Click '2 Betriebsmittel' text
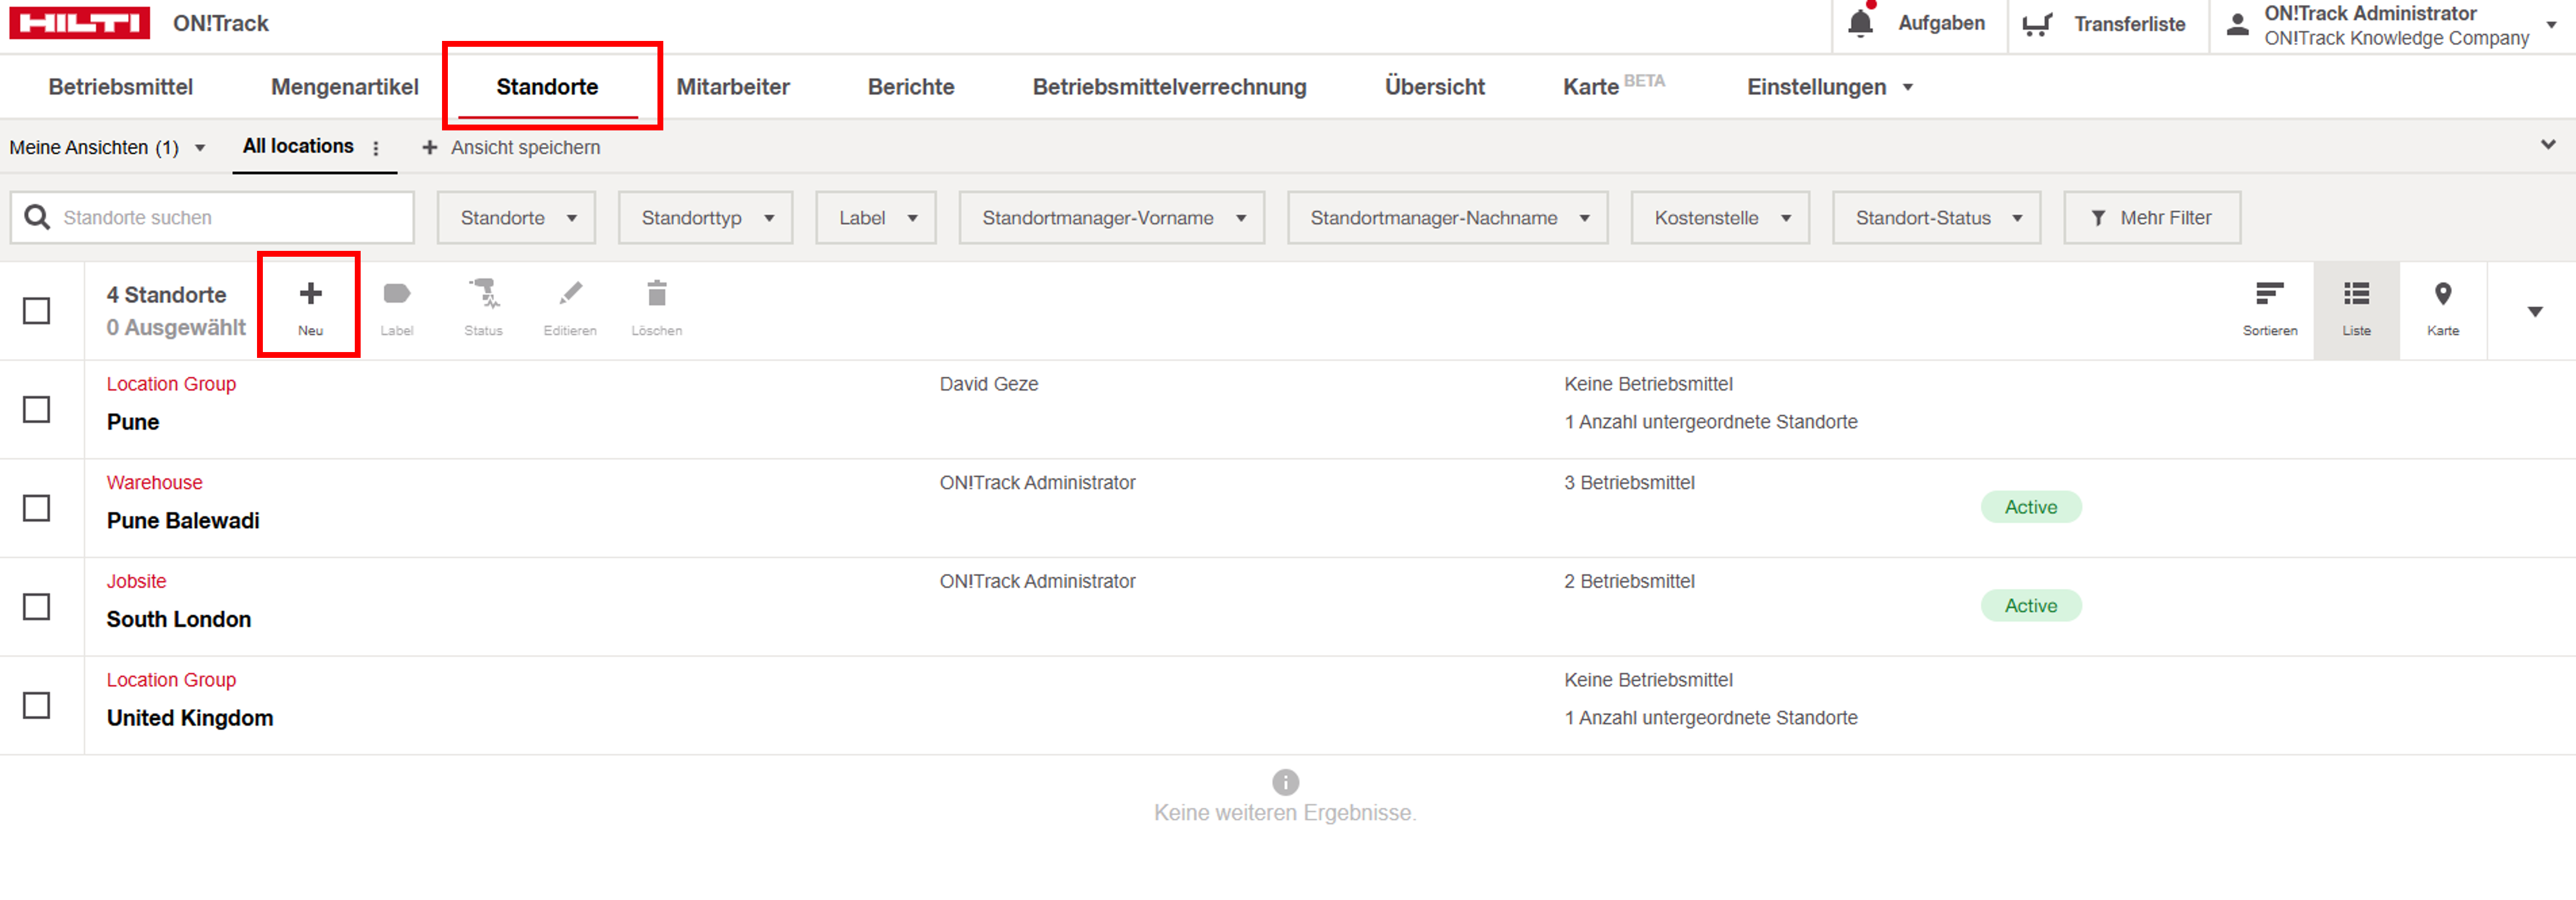The image size is (2576, 900). tap(1629, 581)
